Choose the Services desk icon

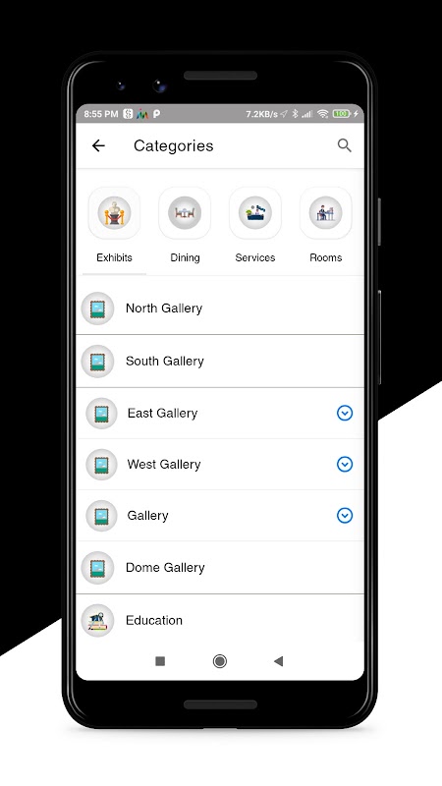point(255,213)
